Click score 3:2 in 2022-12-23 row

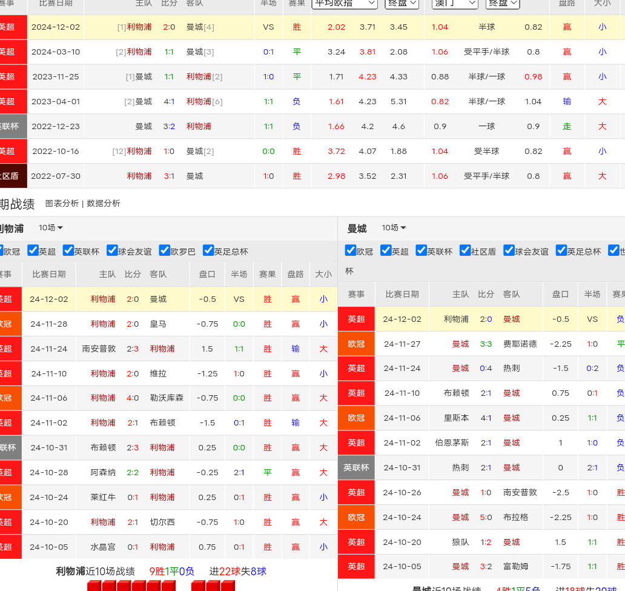click(169, 127)
